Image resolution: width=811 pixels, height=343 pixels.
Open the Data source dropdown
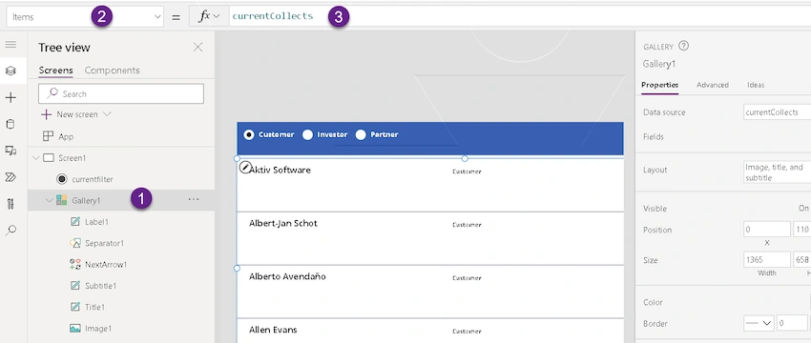(777, 112)
